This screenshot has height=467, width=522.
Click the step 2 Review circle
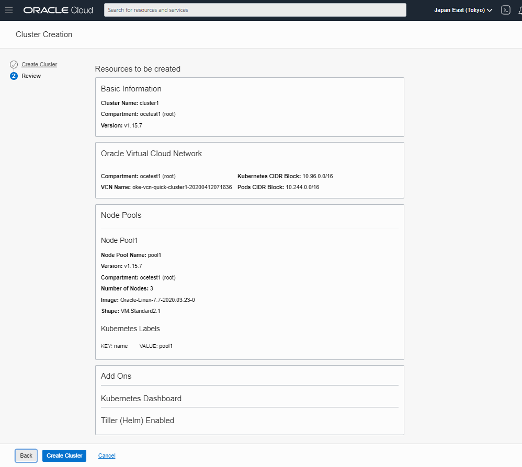[14, 76]
